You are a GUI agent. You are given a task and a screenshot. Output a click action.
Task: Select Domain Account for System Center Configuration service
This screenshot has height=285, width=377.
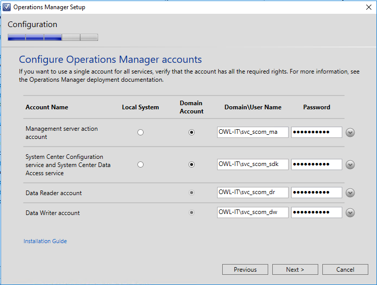[192, 164]
